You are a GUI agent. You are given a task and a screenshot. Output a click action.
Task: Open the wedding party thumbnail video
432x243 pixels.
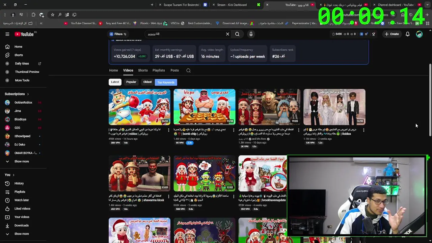coord(334,107)
